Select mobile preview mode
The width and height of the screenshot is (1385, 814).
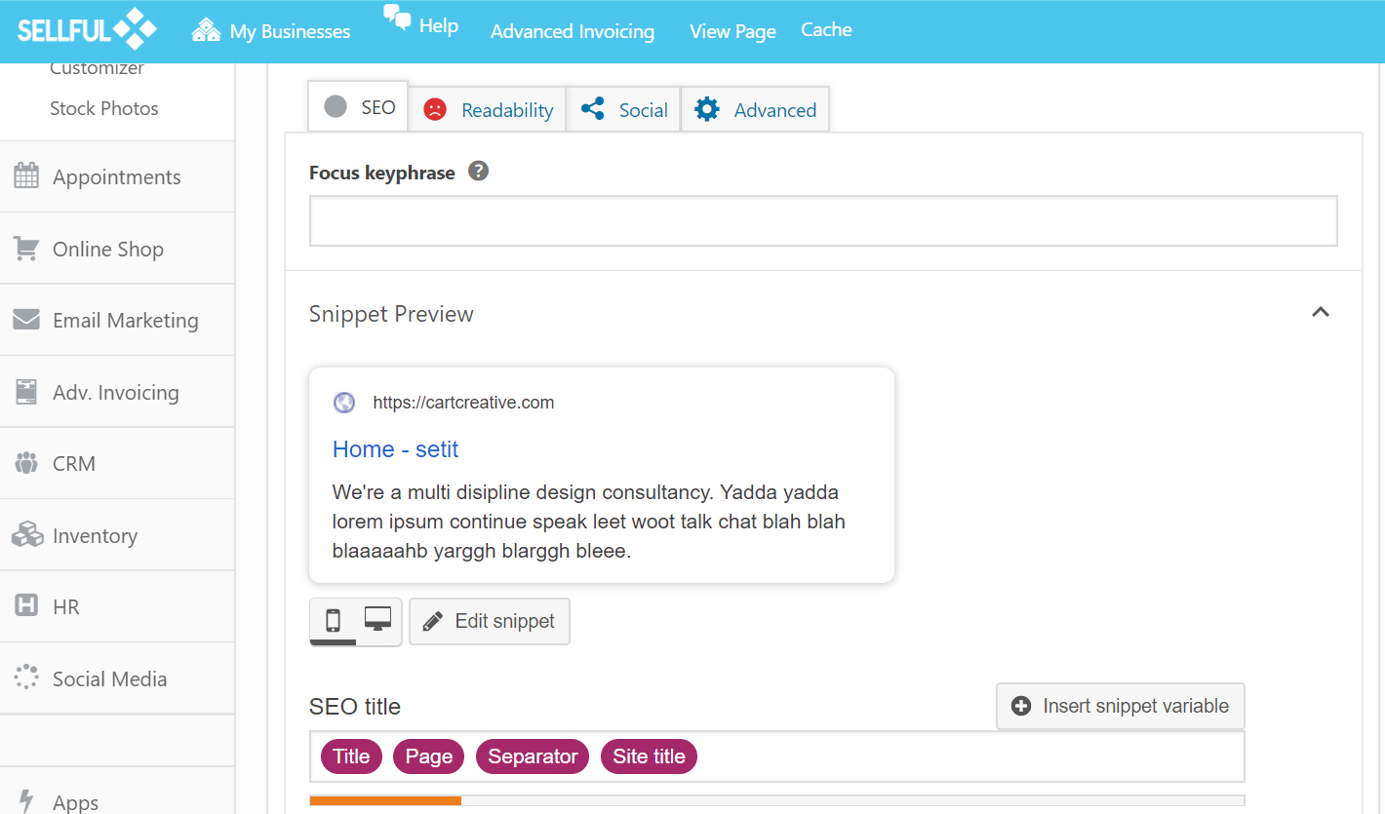click(333, 620)
